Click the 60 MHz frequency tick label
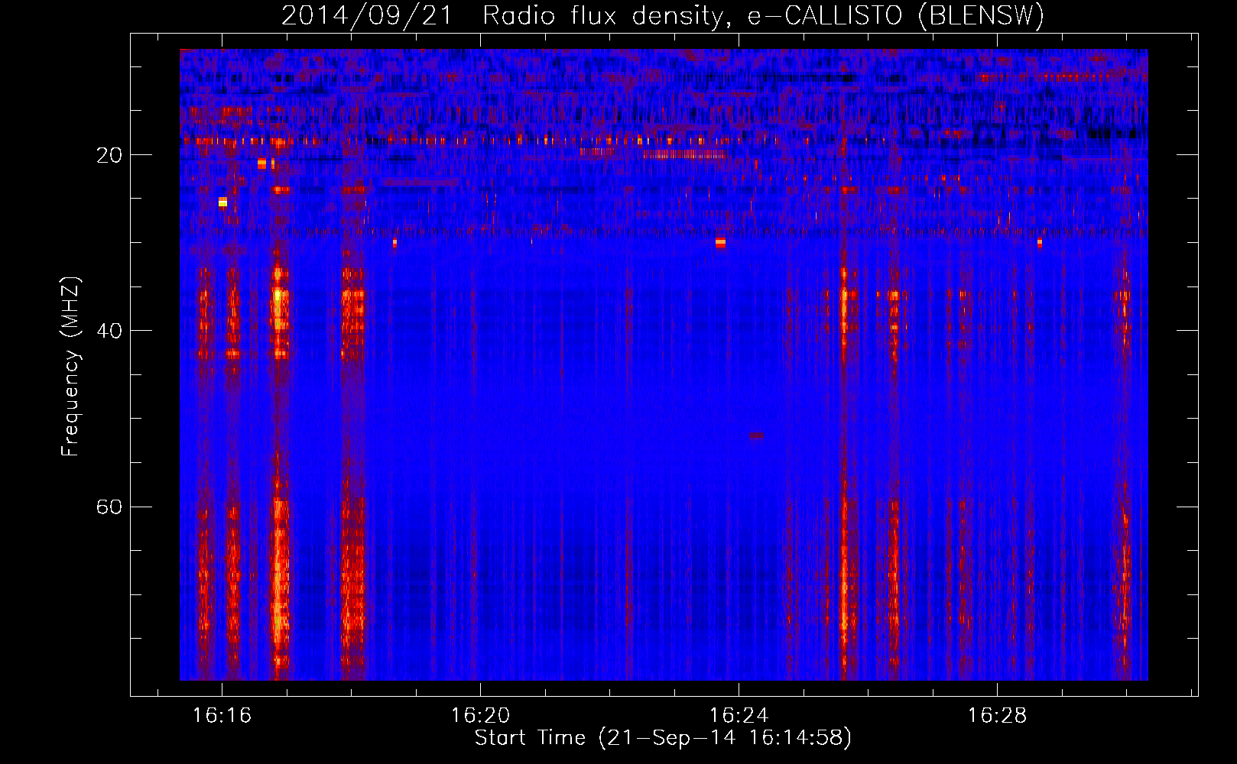The image size is (1237, 764). point(109,507)
